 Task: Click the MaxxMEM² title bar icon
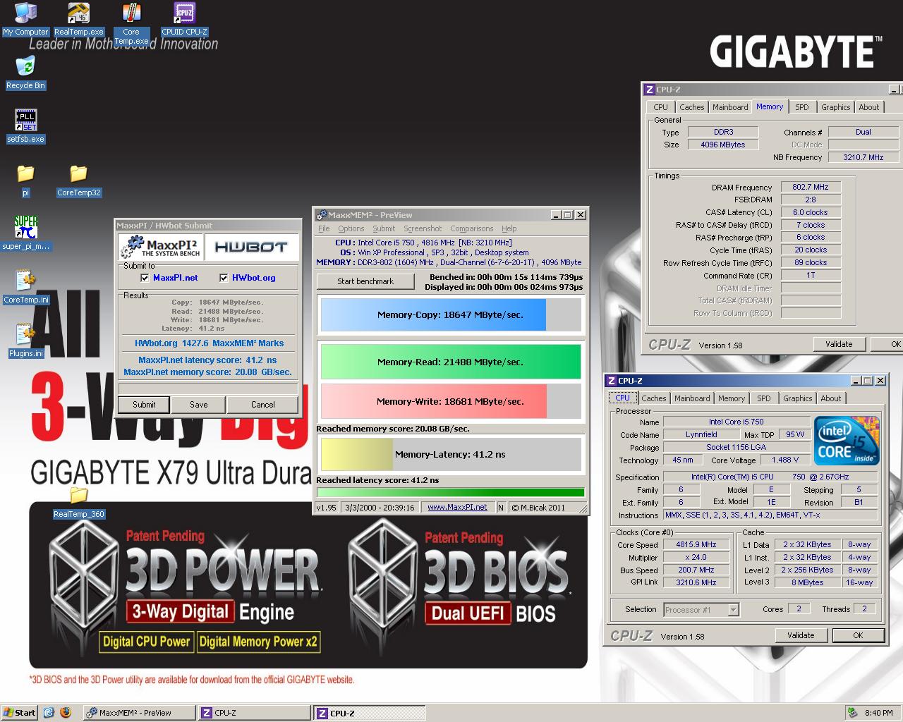(x=321, y=215)
